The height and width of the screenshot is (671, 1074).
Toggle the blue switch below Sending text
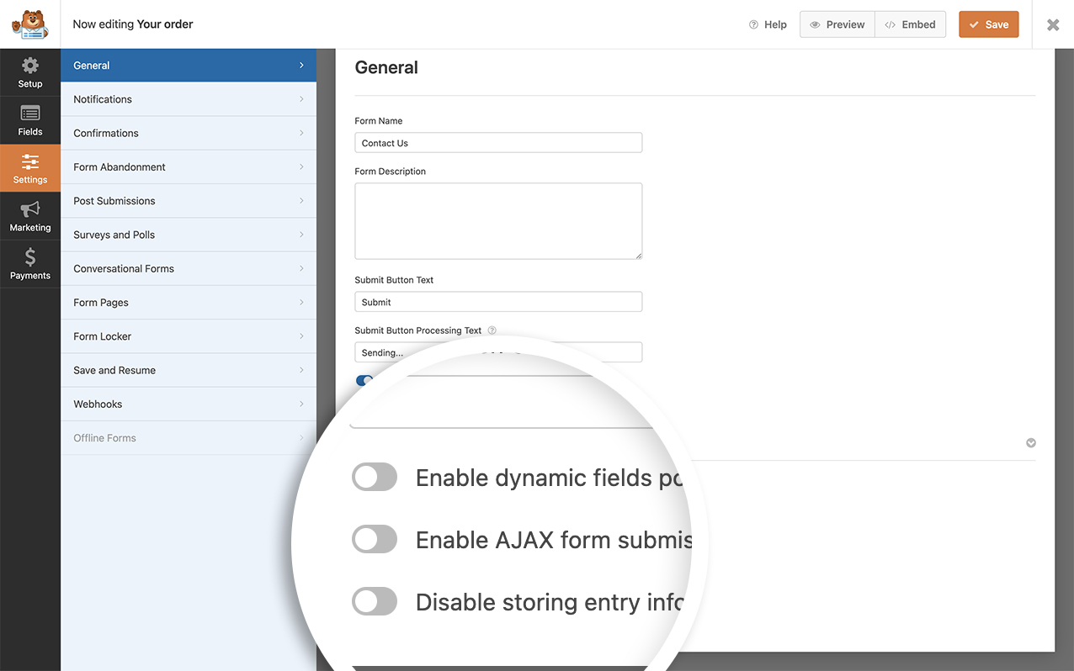point(364,380)
